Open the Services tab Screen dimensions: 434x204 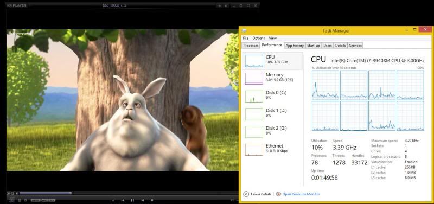355,46
